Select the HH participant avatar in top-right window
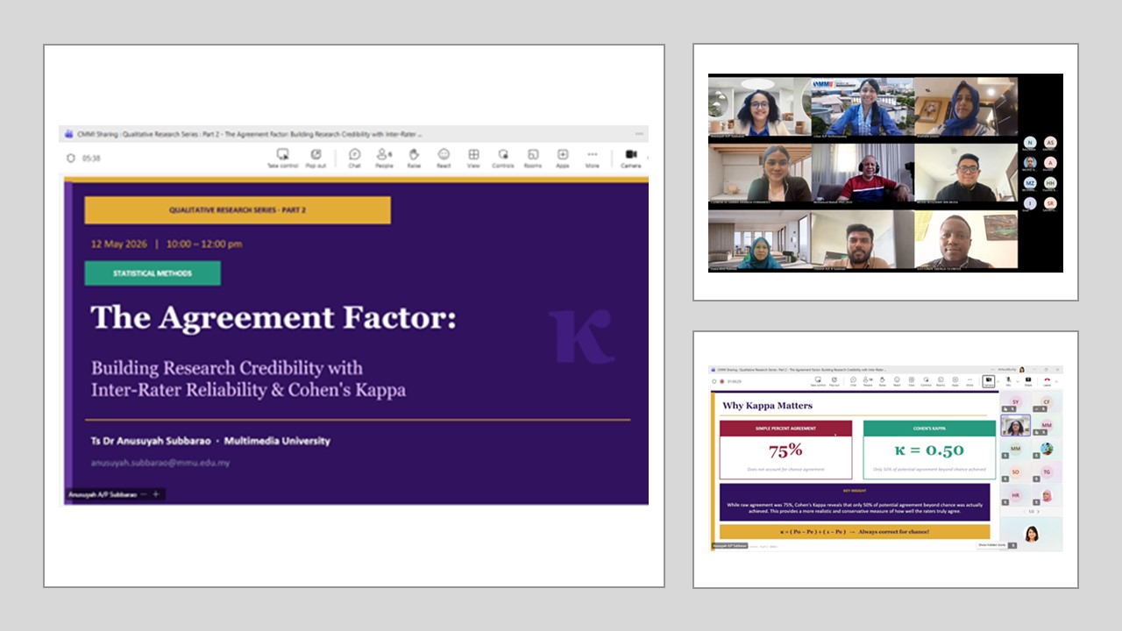 (1050, 182)
